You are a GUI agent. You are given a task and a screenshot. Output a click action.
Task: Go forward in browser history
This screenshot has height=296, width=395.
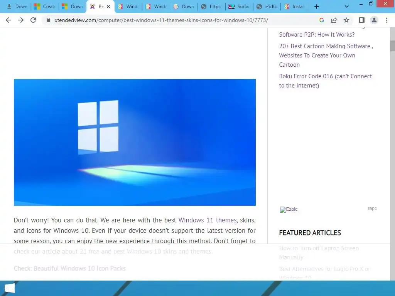[x=21, y=20]
